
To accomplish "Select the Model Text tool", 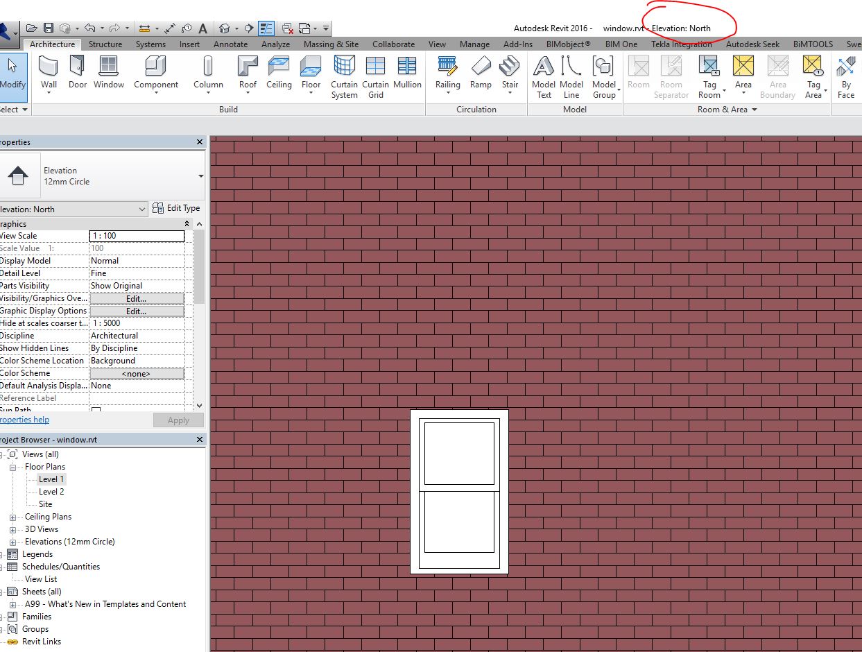I will 543,76.
